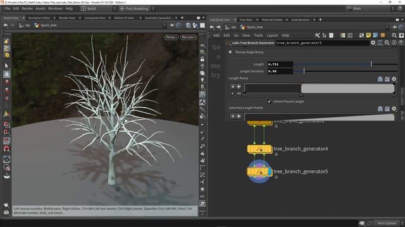Toggle the grid table view icon
405x227 pixels.
[350, 35]
